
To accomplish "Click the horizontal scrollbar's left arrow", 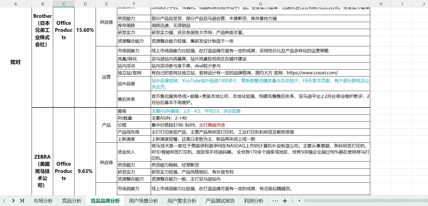I will click(x=299, y=201).
